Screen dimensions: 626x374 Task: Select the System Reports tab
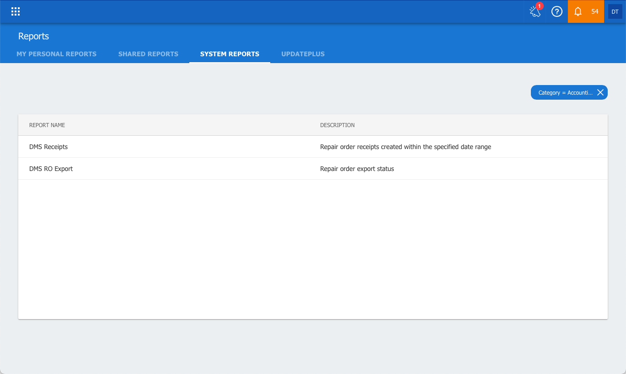click(x=230, y=54)
